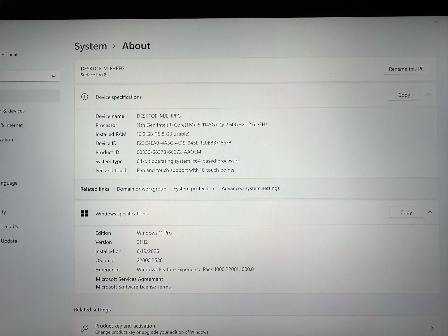Click the Installed RAM value 16.0 GB
448x336 pixels.
[x=163, y=134]
